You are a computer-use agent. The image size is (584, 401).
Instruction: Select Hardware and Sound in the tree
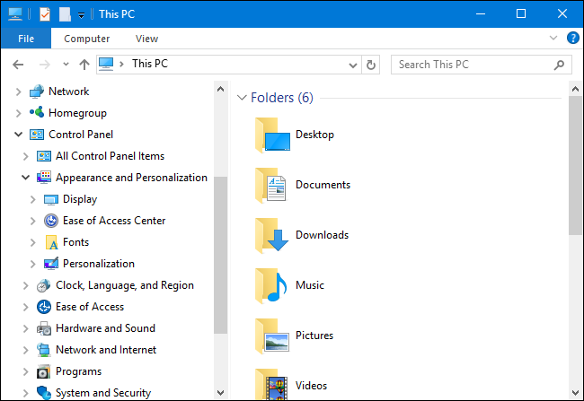105,328
